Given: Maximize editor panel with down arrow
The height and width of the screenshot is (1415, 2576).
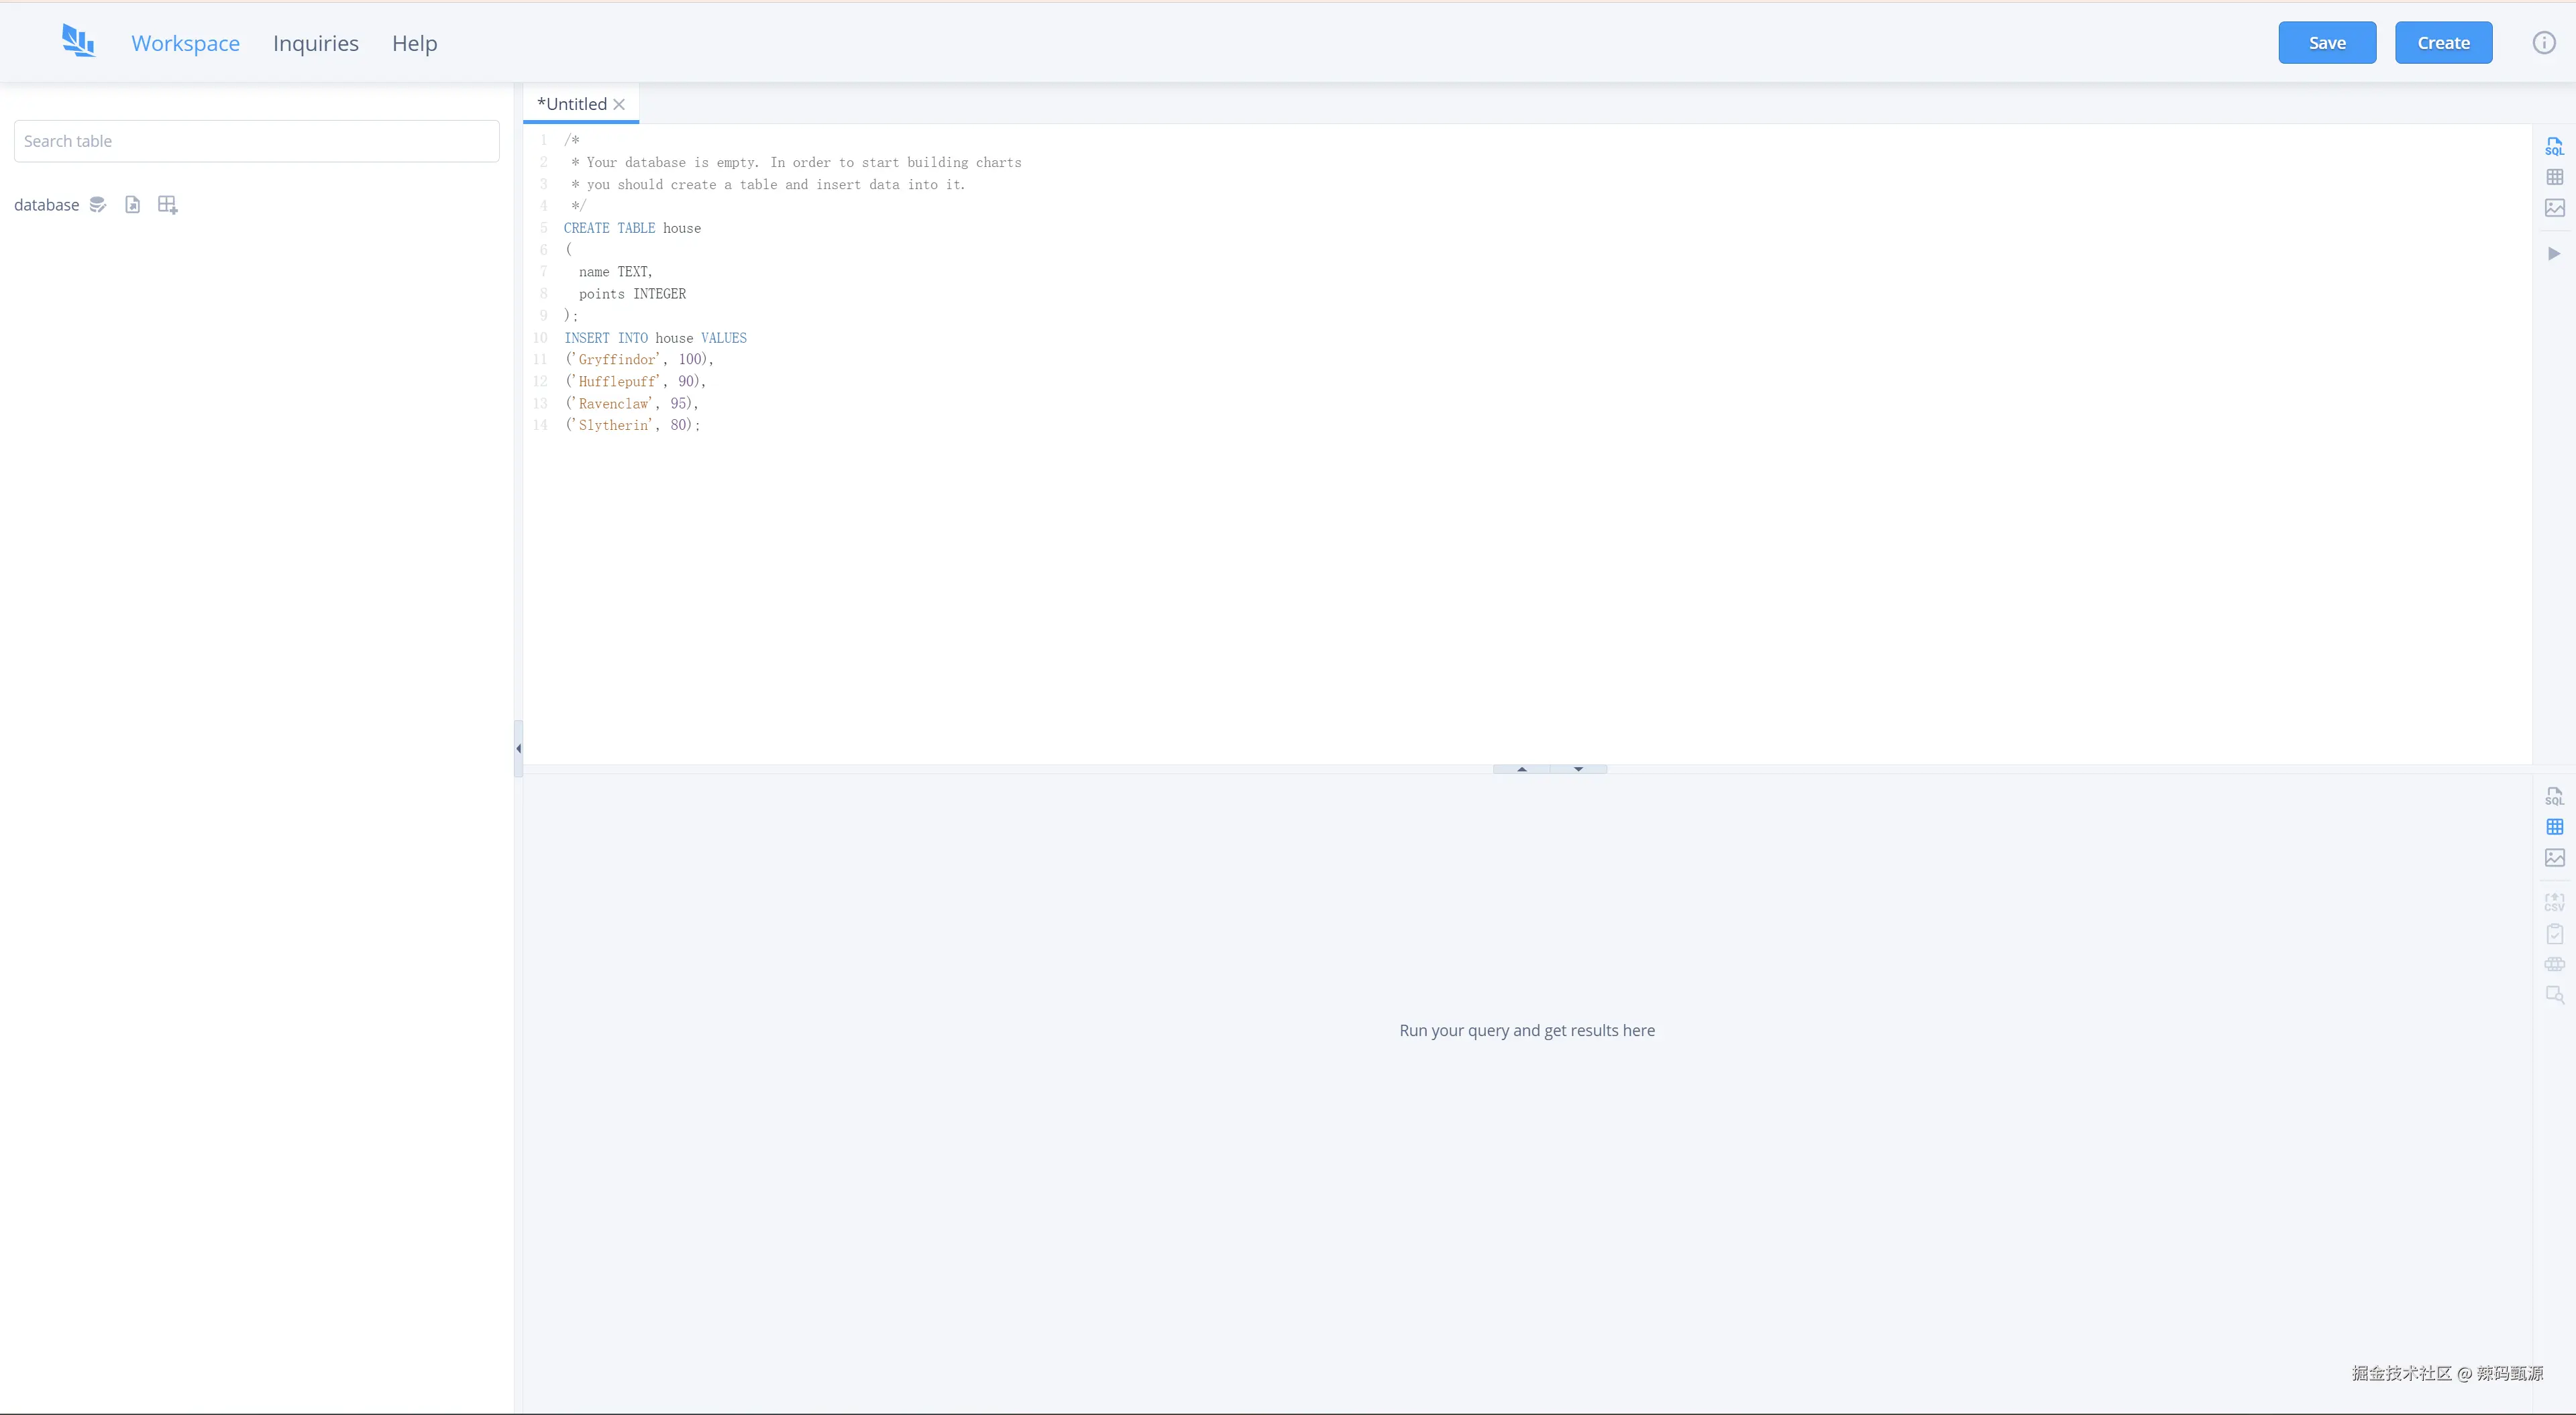Looking at the screenshot, I should tap(1578, 769).
